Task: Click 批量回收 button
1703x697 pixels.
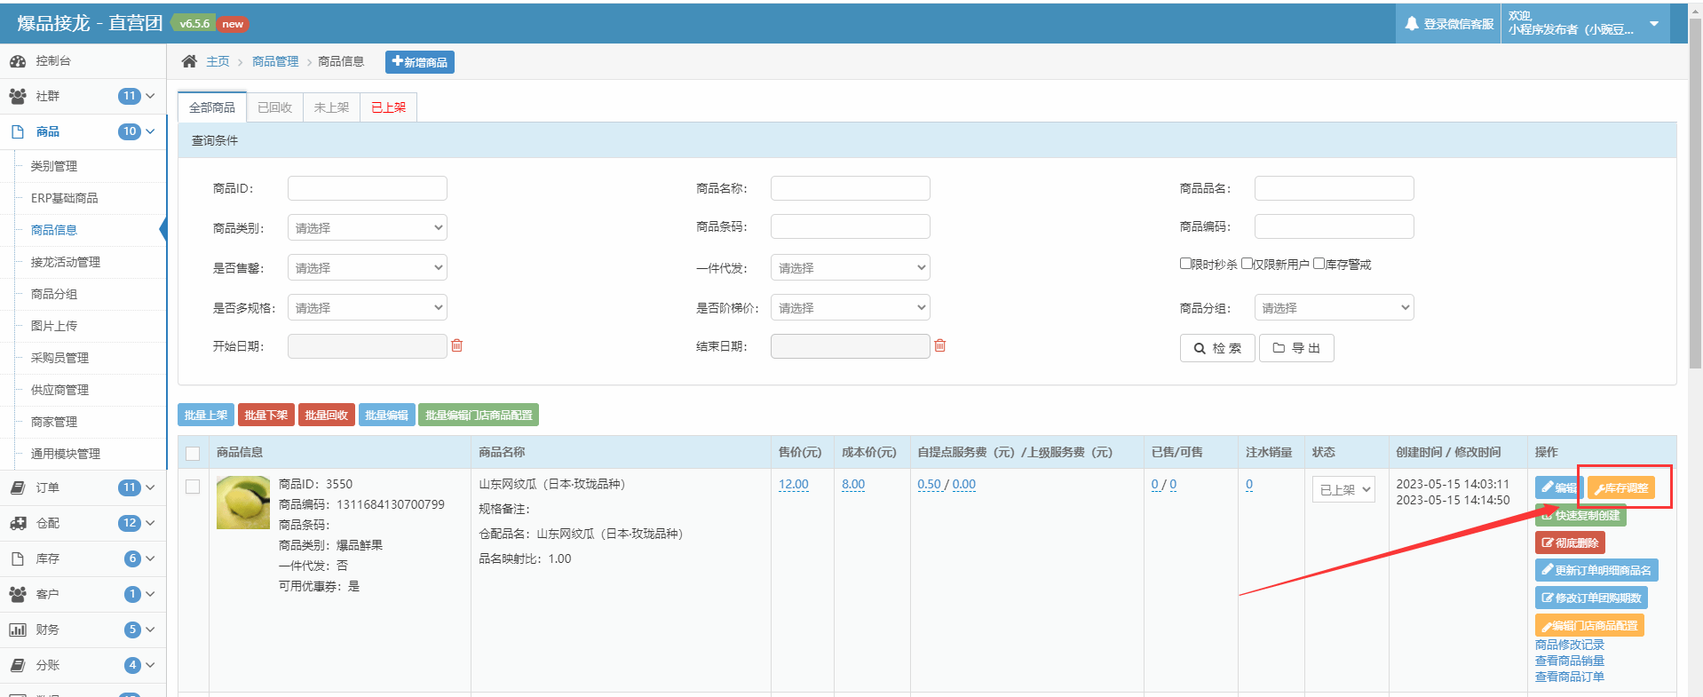Action: 327,415
